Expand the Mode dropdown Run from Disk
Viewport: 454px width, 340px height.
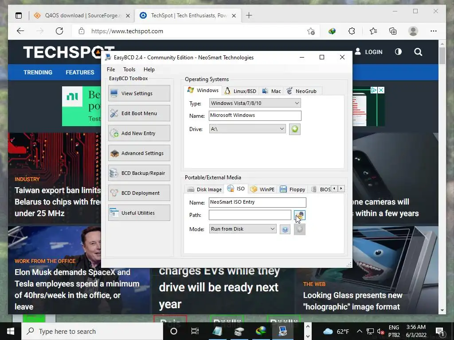pyautogui.click(x=243, y=229)
